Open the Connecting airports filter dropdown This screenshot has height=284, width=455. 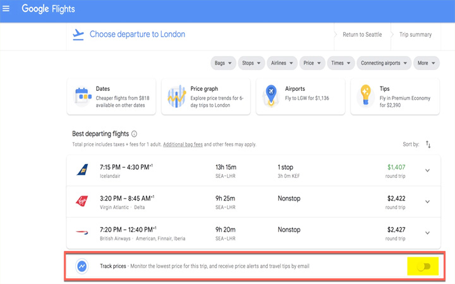[384, 63]
